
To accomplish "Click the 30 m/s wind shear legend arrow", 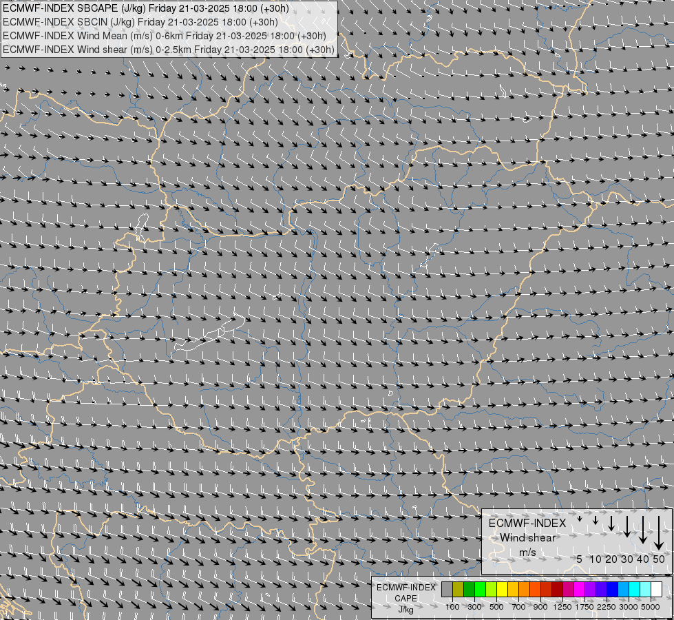I will tap(627, 526).
